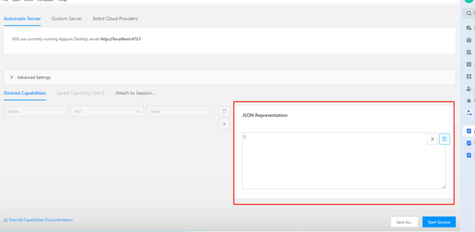Open the calendar icon in the right sidebar

[x=469, y=40]
